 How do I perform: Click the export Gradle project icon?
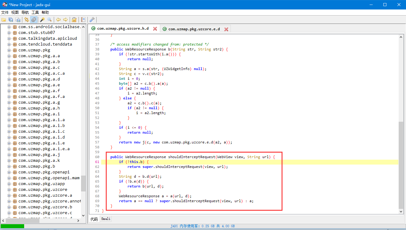[18, 20]
